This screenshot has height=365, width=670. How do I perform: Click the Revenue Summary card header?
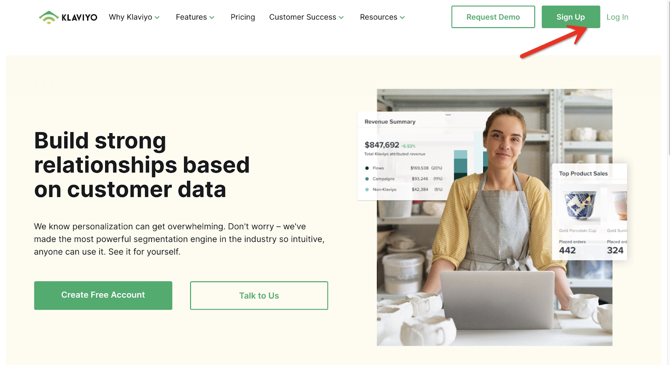click(x=390, y=122)
